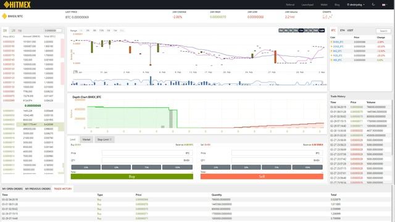This screenshot has width=395, height=222.
Task: Select the first timeframe interval button
Action: [x=281, y=30]
